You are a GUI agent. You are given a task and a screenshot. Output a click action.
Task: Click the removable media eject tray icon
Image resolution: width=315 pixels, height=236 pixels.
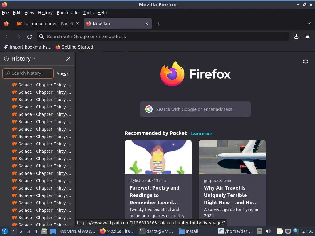pyautogui.click(x=260, y=231)
